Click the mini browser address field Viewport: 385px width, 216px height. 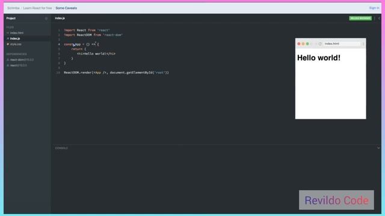tap(342, 44)
